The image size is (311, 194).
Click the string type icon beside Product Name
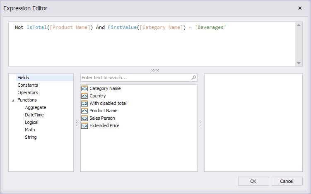click(x=84, y=111)
